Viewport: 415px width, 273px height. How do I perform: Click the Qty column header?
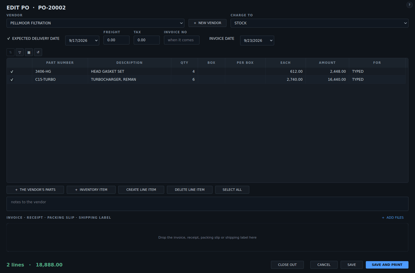pyautogui.click(x=184, y=63)
